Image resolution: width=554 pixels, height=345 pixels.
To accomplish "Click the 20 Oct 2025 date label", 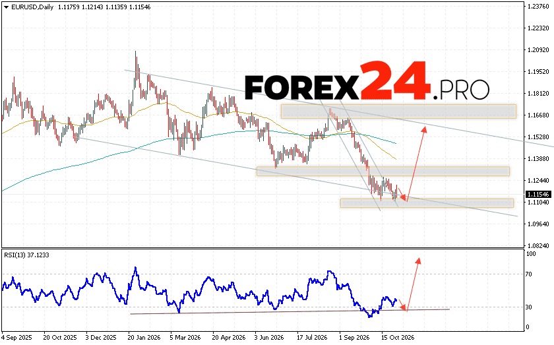I will [x=60, y=338].
